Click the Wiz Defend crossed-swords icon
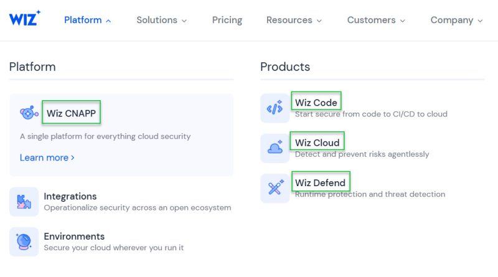Viewport: 498px width, 277px height. pyautogui.click(x=275, y=188)
